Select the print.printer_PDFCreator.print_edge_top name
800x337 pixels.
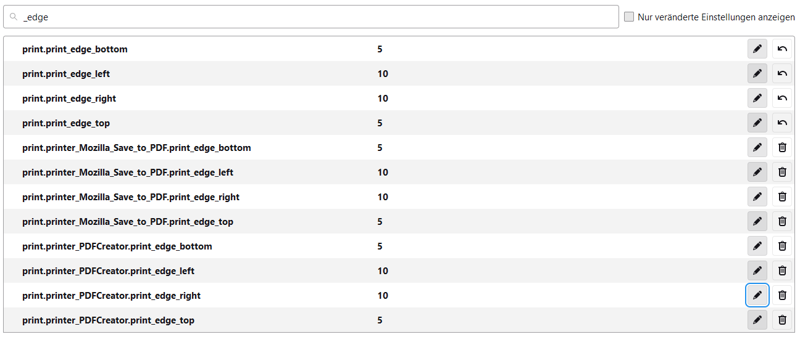point(108,320)
